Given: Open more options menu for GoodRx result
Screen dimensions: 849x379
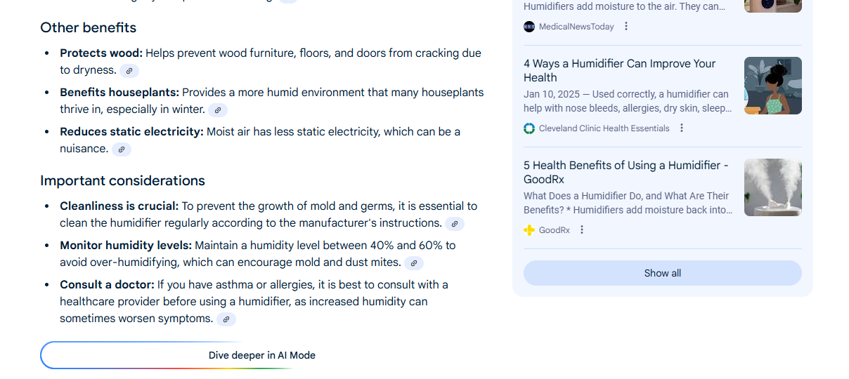Looking at the screenshot, I should [x=582, y=230].
